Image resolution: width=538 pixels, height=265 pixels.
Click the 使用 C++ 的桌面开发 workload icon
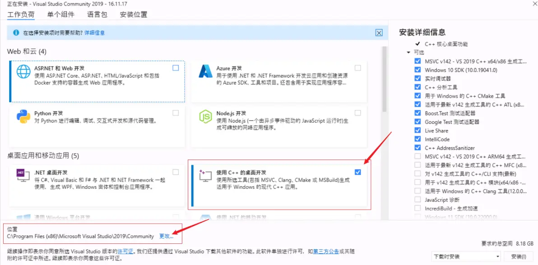[x=206, y=176]
